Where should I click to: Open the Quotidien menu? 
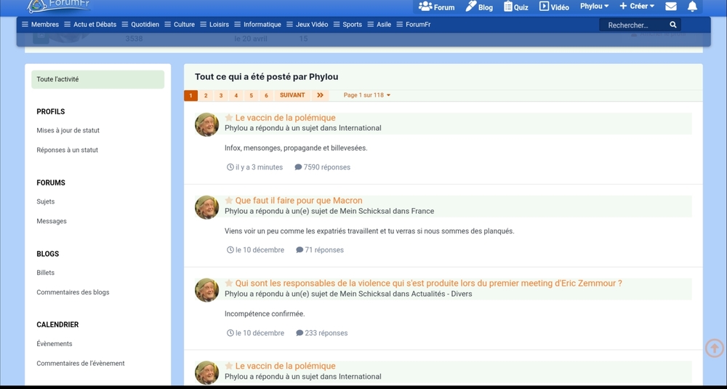click(140, 25)
